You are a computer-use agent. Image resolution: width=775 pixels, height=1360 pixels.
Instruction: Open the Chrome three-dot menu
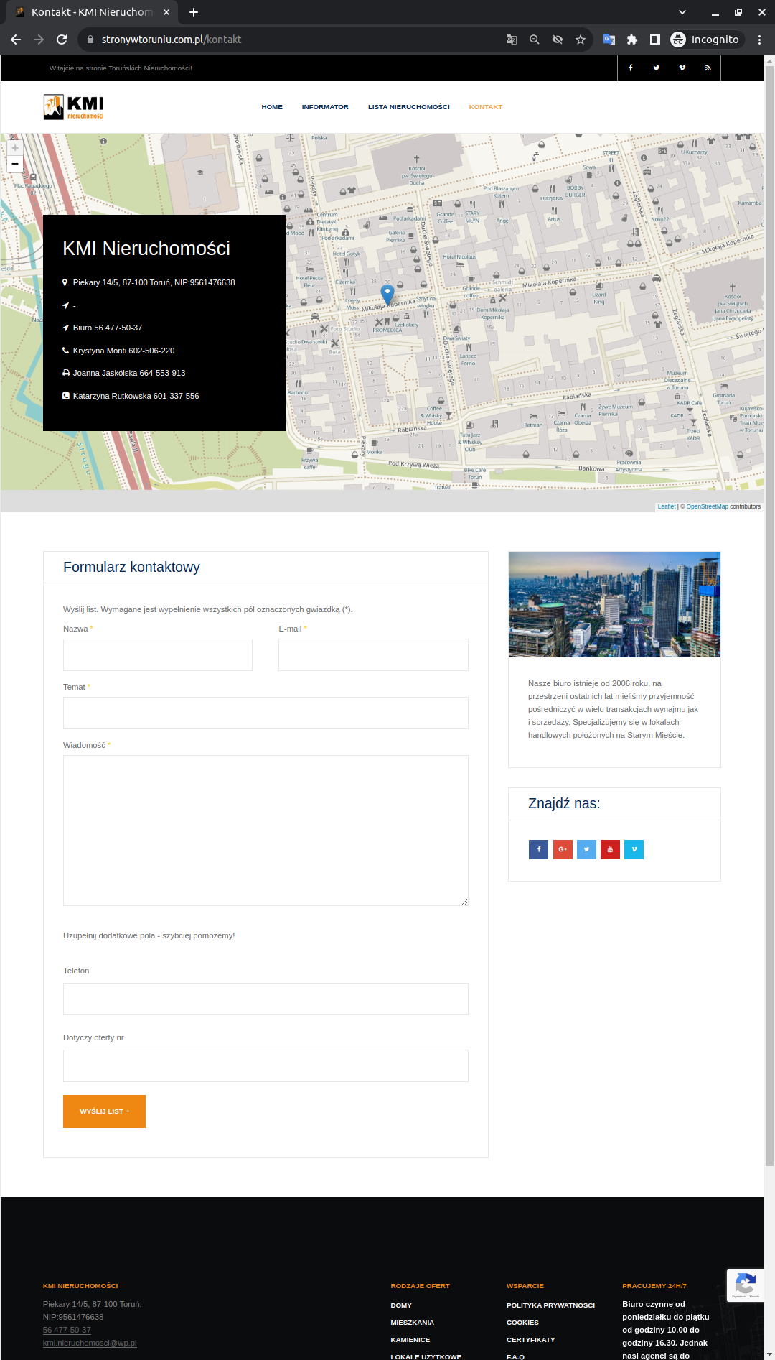(759, 40)
